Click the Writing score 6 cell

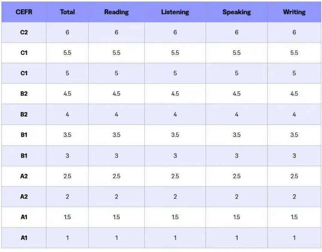[x=294, y=32]
